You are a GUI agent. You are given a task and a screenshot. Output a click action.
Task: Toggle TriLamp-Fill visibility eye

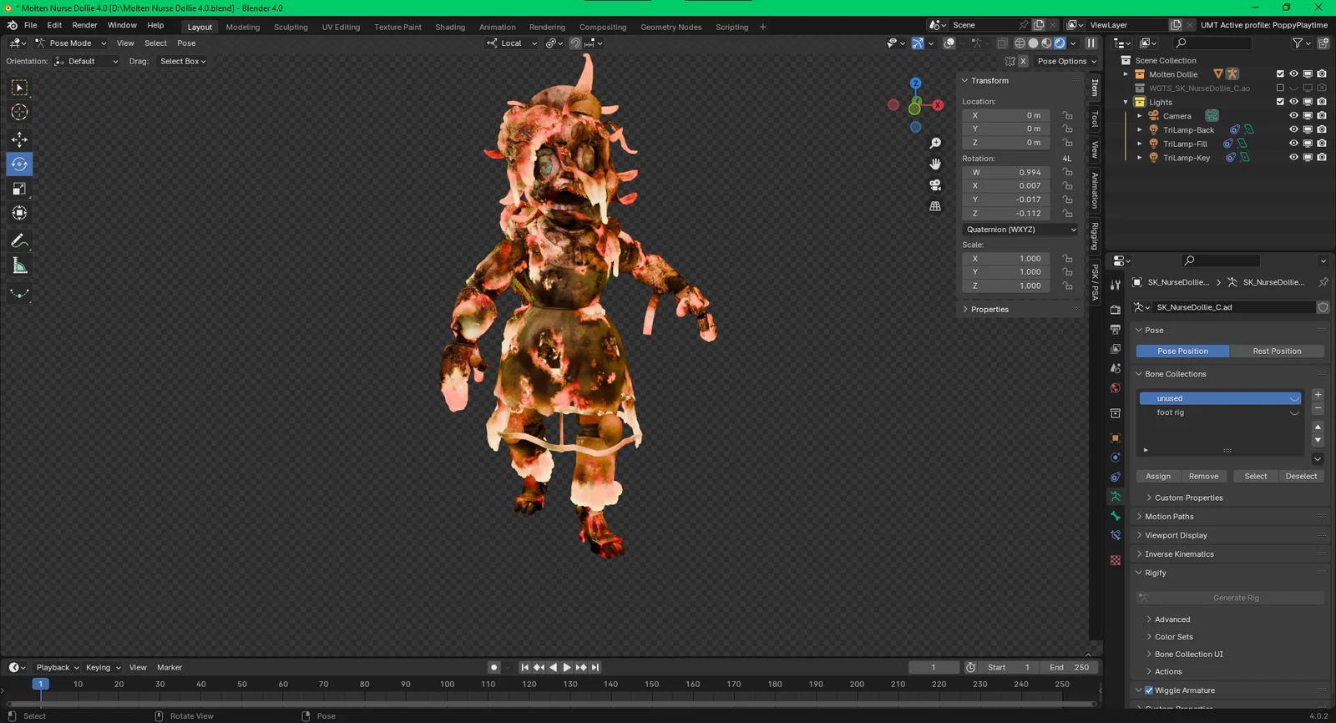point(1293,144)
